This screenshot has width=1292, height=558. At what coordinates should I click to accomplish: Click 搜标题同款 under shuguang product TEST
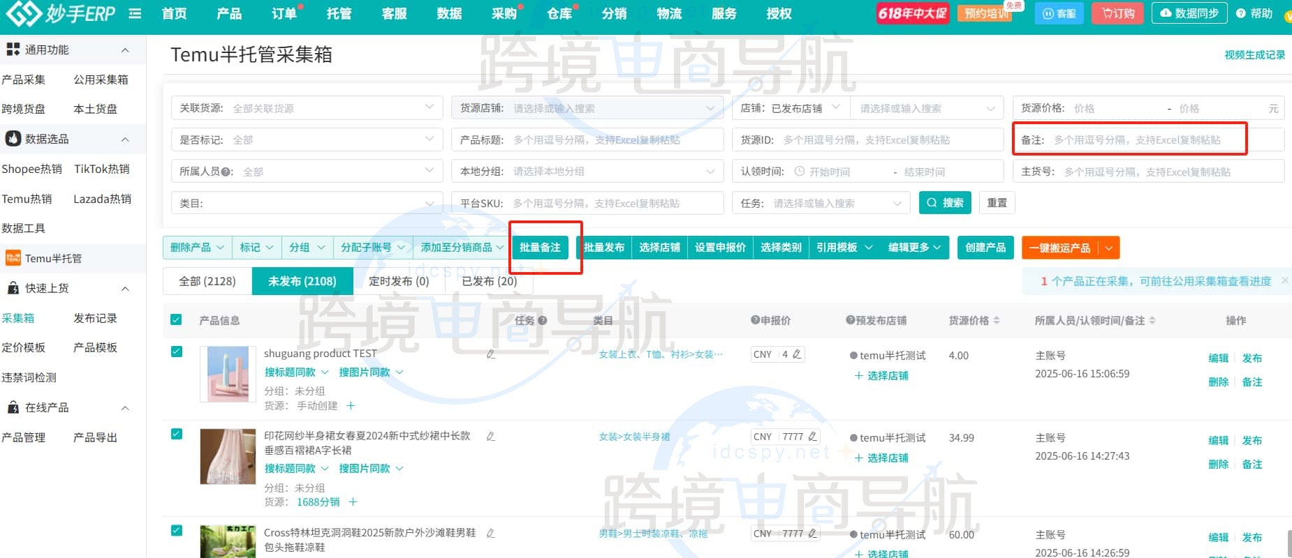pyautogui.click(x=290, y=372)
